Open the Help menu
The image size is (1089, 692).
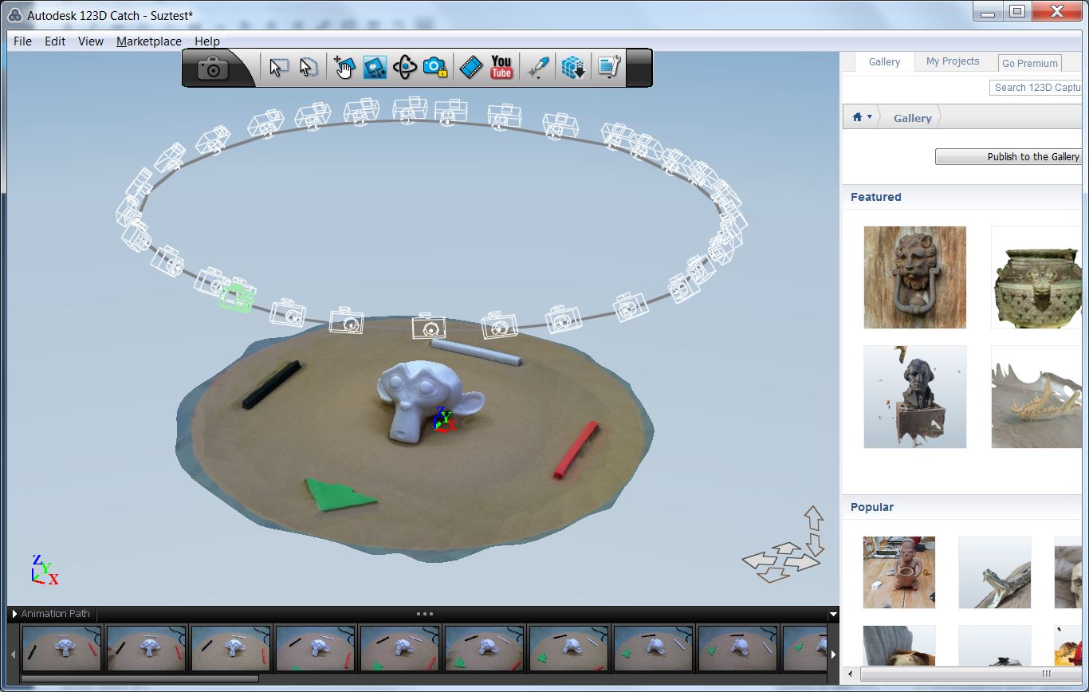207,41
